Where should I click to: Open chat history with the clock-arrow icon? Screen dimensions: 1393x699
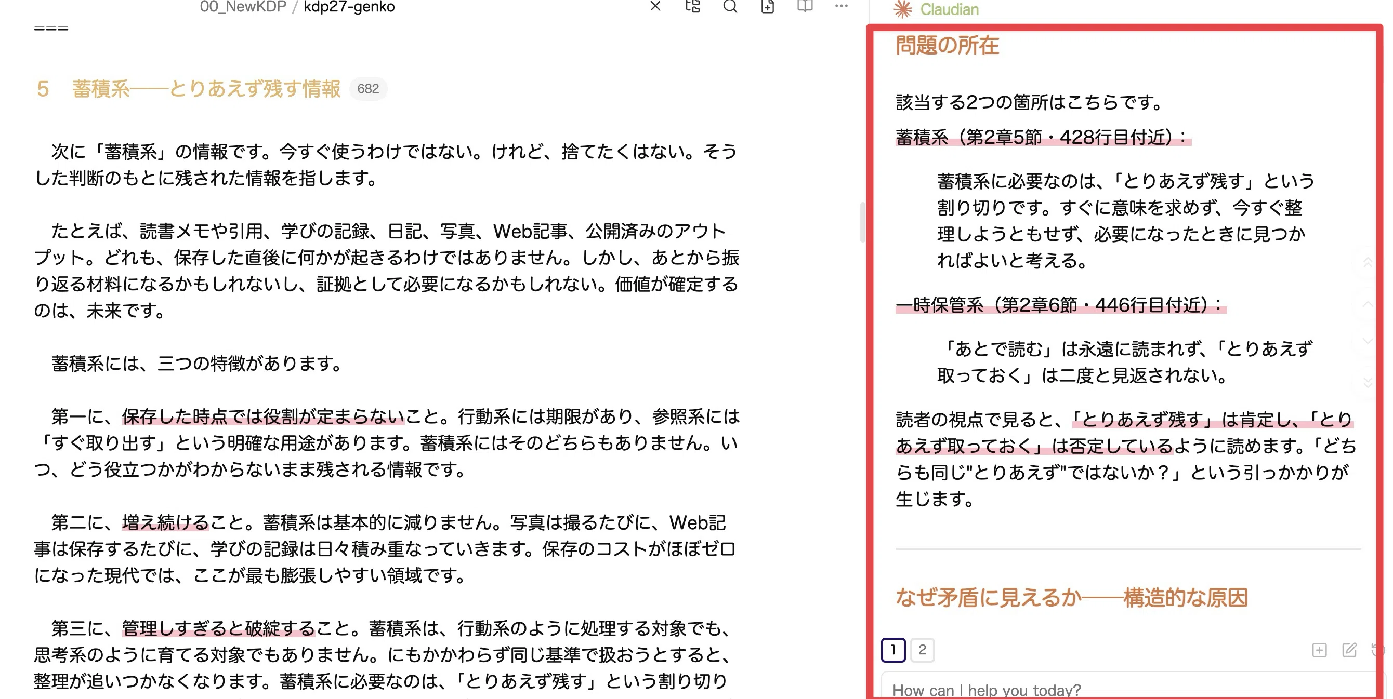pyautogui.click(x=1377, y=650)
